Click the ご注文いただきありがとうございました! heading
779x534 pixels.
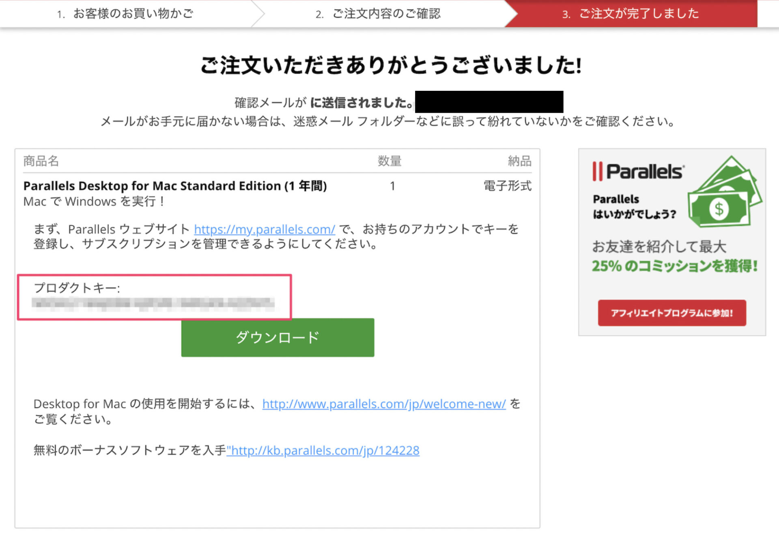click(x=391, y=65)
